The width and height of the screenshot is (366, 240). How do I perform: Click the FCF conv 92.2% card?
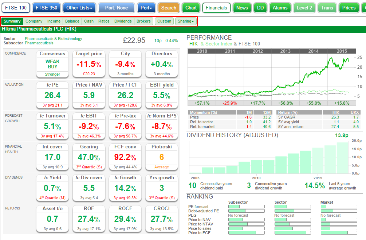pyautogui.click(x=125, y=157)
